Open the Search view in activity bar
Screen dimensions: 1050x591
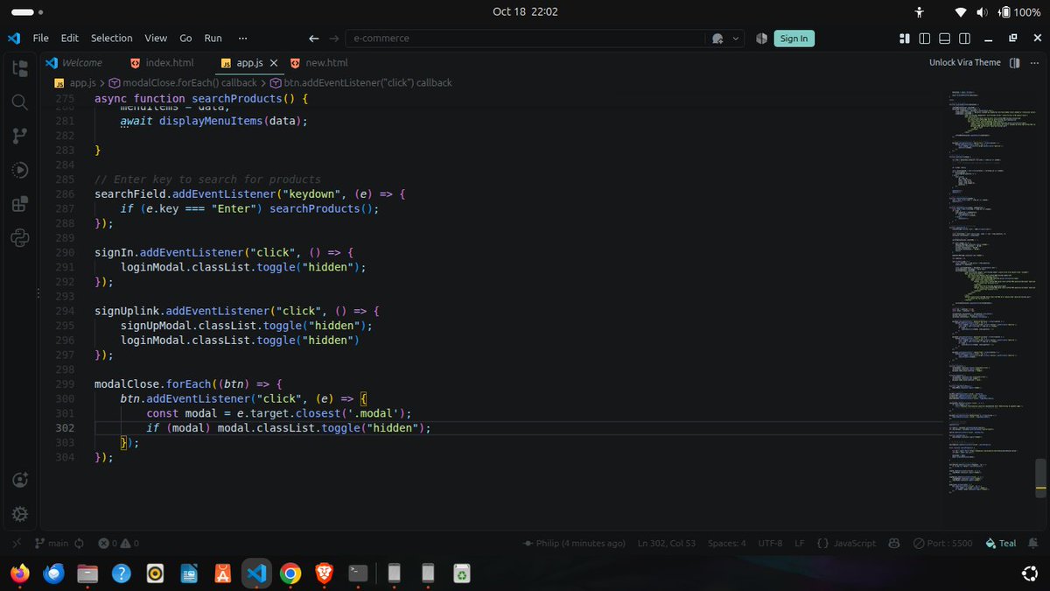[x=20, y=102]
